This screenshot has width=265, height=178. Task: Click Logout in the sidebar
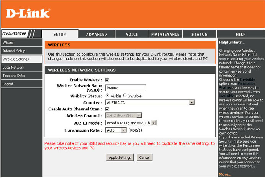click(21, 84)
